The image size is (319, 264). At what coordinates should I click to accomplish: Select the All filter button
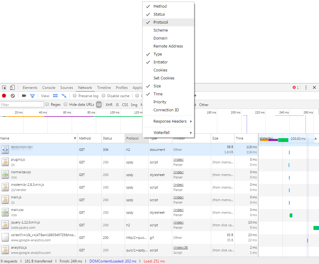(x=99, y=105)
